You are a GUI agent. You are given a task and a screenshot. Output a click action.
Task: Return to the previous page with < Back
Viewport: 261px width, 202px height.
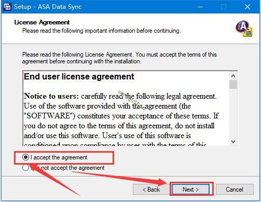coord(151,190)
